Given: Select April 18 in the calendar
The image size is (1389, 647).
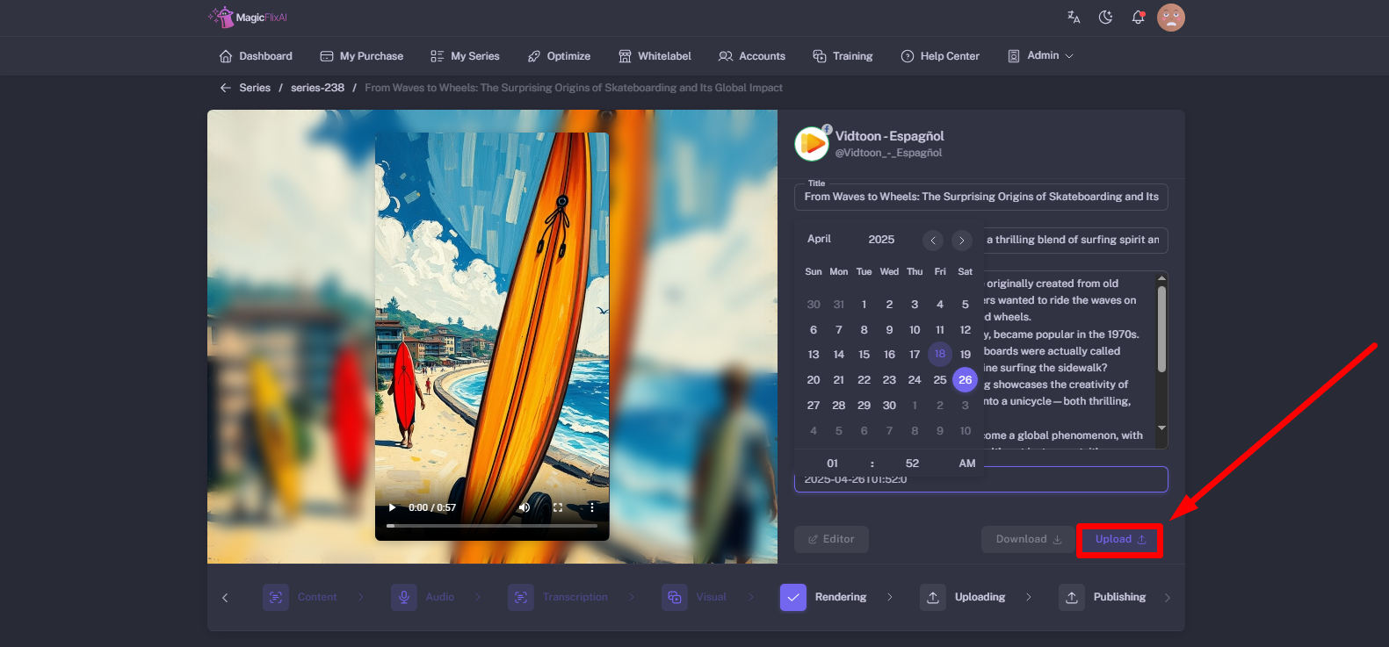Looking at the screenshot, I should 940,354.
